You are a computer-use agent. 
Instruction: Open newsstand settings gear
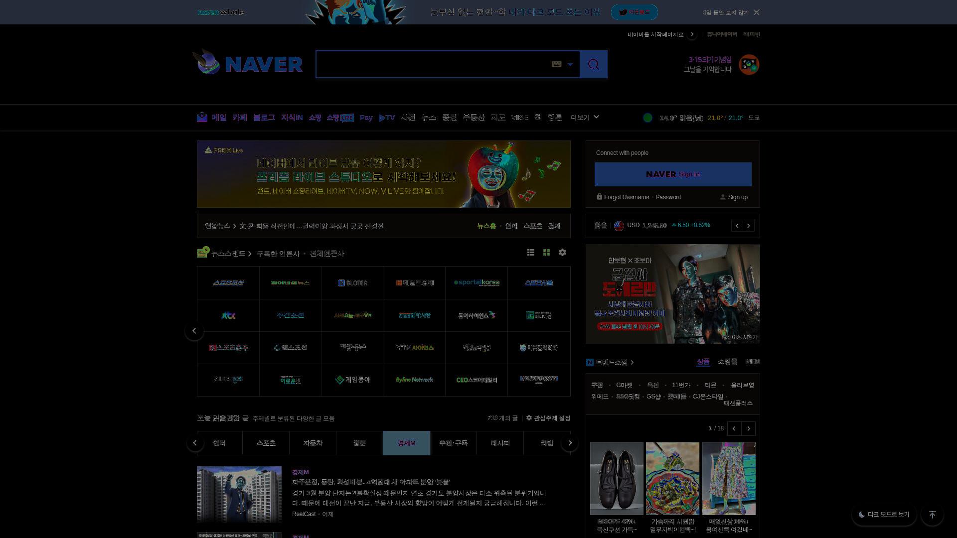pos(562,253)
